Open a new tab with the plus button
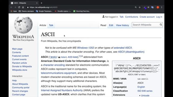This screenshot has width=173, height=97. [41, 3]
